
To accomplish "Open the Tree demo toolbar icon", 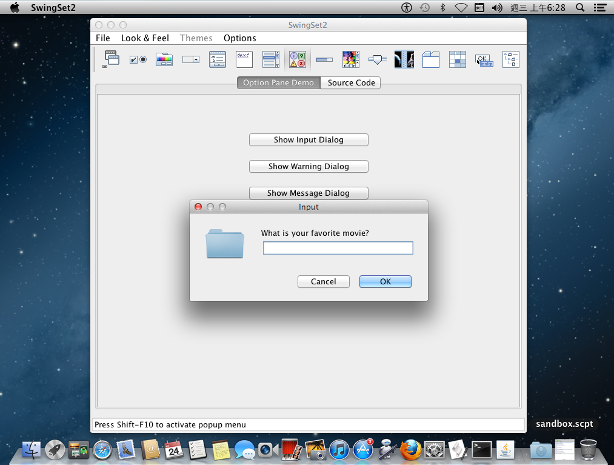I will [x=511, y=59].
